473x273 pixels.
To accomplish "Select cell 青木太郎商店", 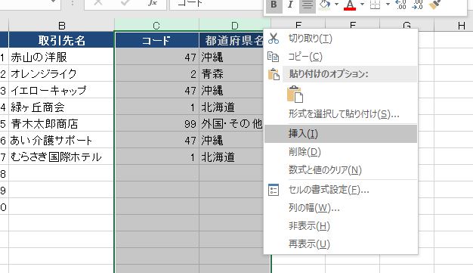I will (x=61, y=123).
